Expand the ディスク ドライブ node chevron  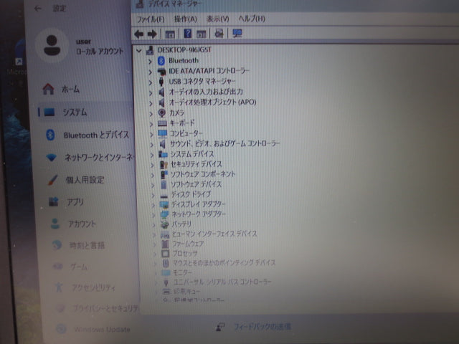(153, 195)
